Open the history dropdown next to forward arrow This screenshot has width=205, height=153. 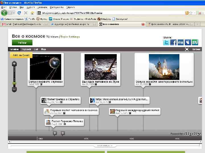click(14, 13)
